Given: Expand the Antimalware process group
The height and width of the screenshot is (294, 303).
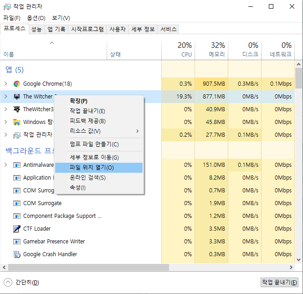Looking at the screenshot, I should [6, 165].
